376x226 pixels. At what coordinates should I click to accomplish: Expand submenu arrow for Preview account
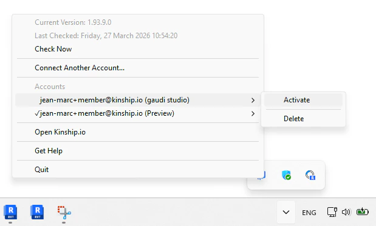253,113
